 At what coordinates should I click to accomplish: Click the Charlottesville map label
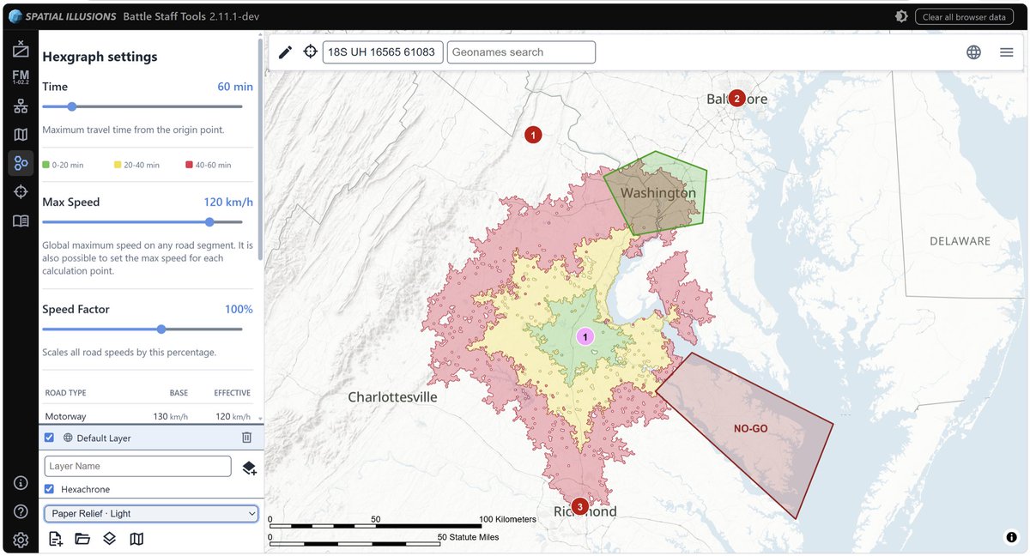(392, 397)
